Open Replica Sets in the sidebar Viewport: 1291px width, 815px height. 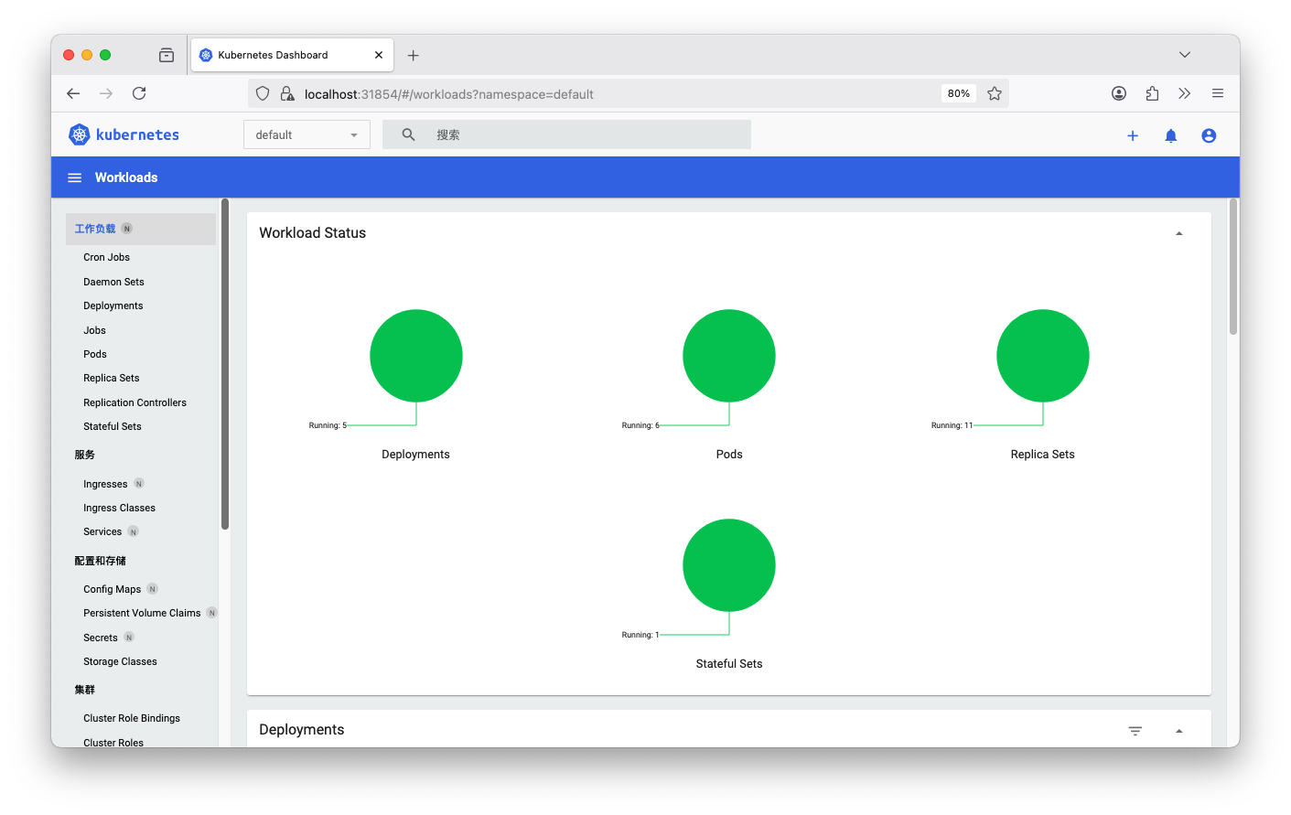112,378
